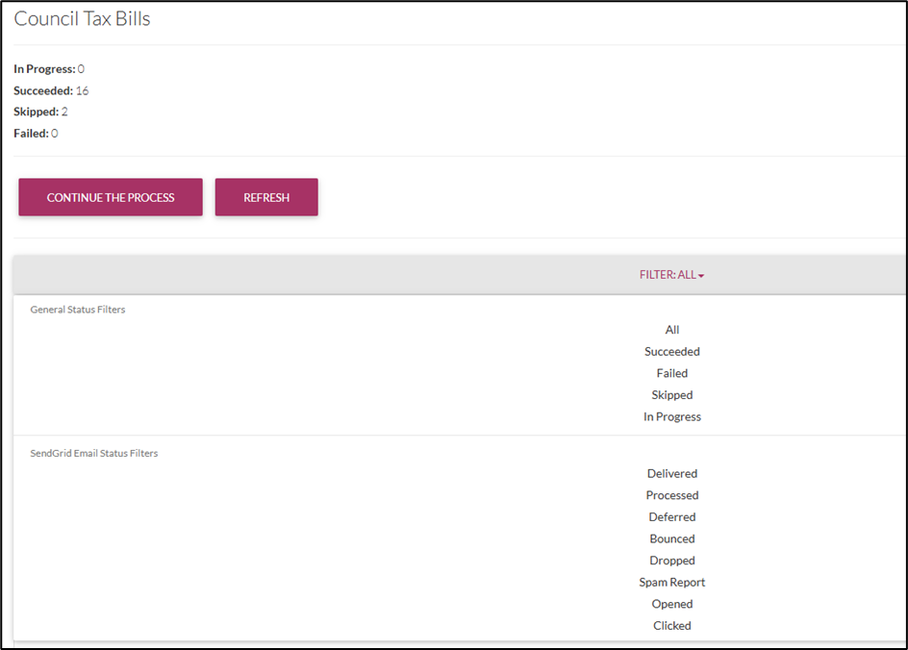Select the Dropped email status filter
This screenshot has height=650, width=908.
(671, 561)
